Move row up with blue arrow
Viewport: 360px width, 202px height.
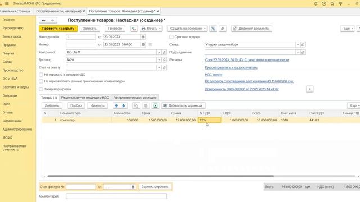pyautogui.click(x=116, y=105)
